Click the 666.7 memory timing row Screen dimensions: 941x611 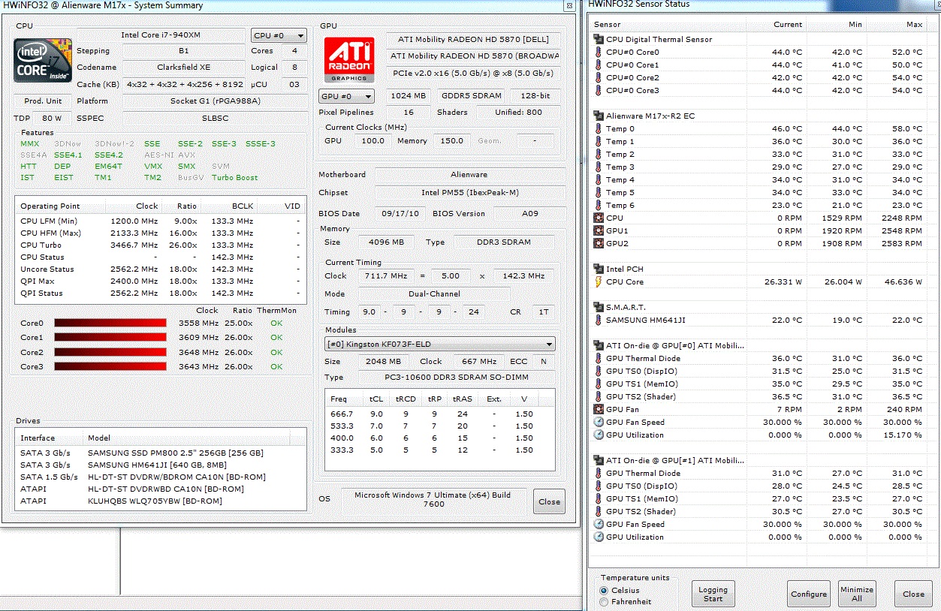439,414
